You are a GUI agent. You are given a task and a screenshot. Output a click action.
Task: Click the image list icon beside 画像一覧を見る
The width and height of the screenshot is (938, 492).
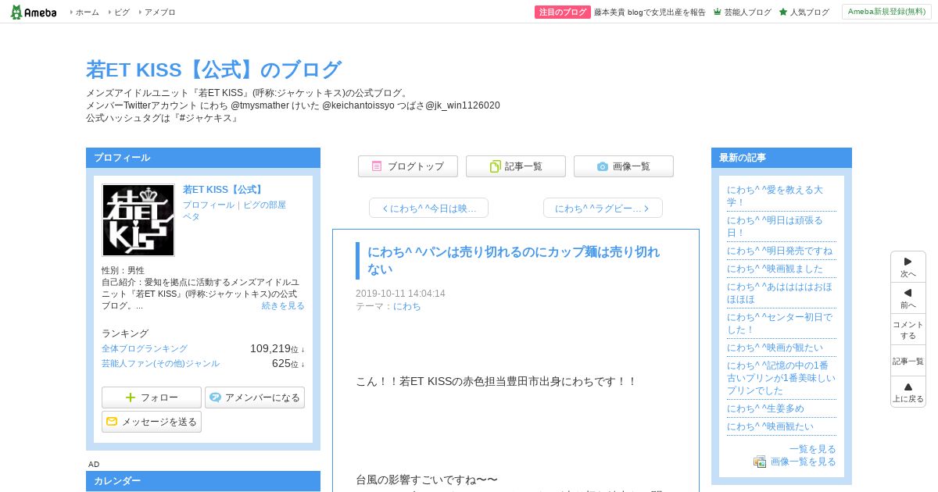point(760,462)
